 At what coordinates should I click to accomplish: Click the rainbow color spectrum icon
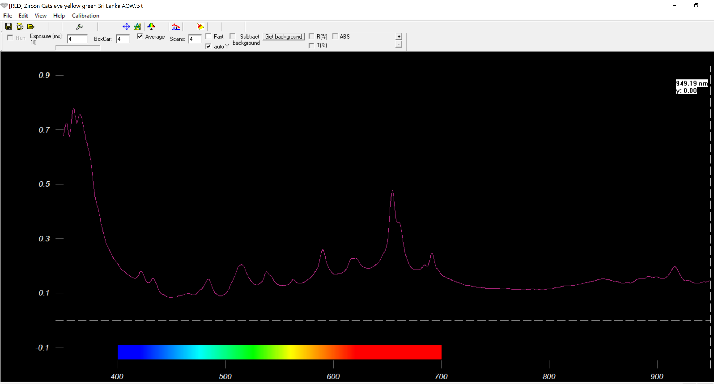151,26
